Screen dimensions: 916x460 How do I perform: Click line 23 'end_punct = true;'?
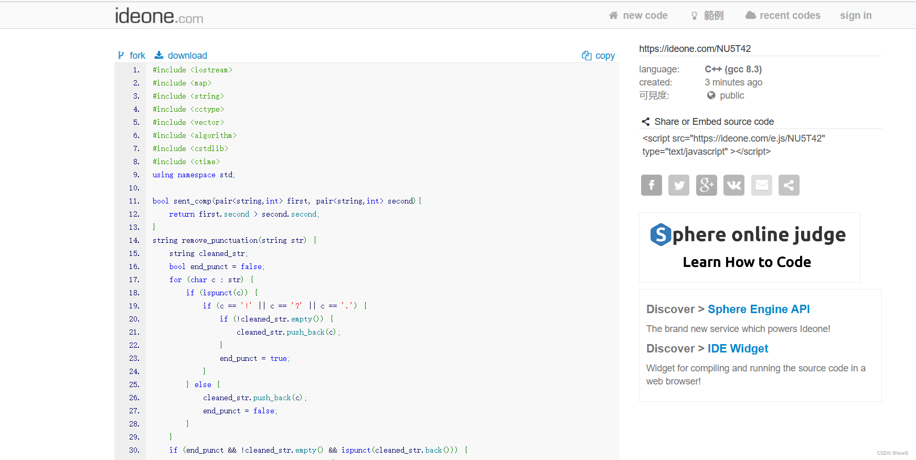[254, 358]
